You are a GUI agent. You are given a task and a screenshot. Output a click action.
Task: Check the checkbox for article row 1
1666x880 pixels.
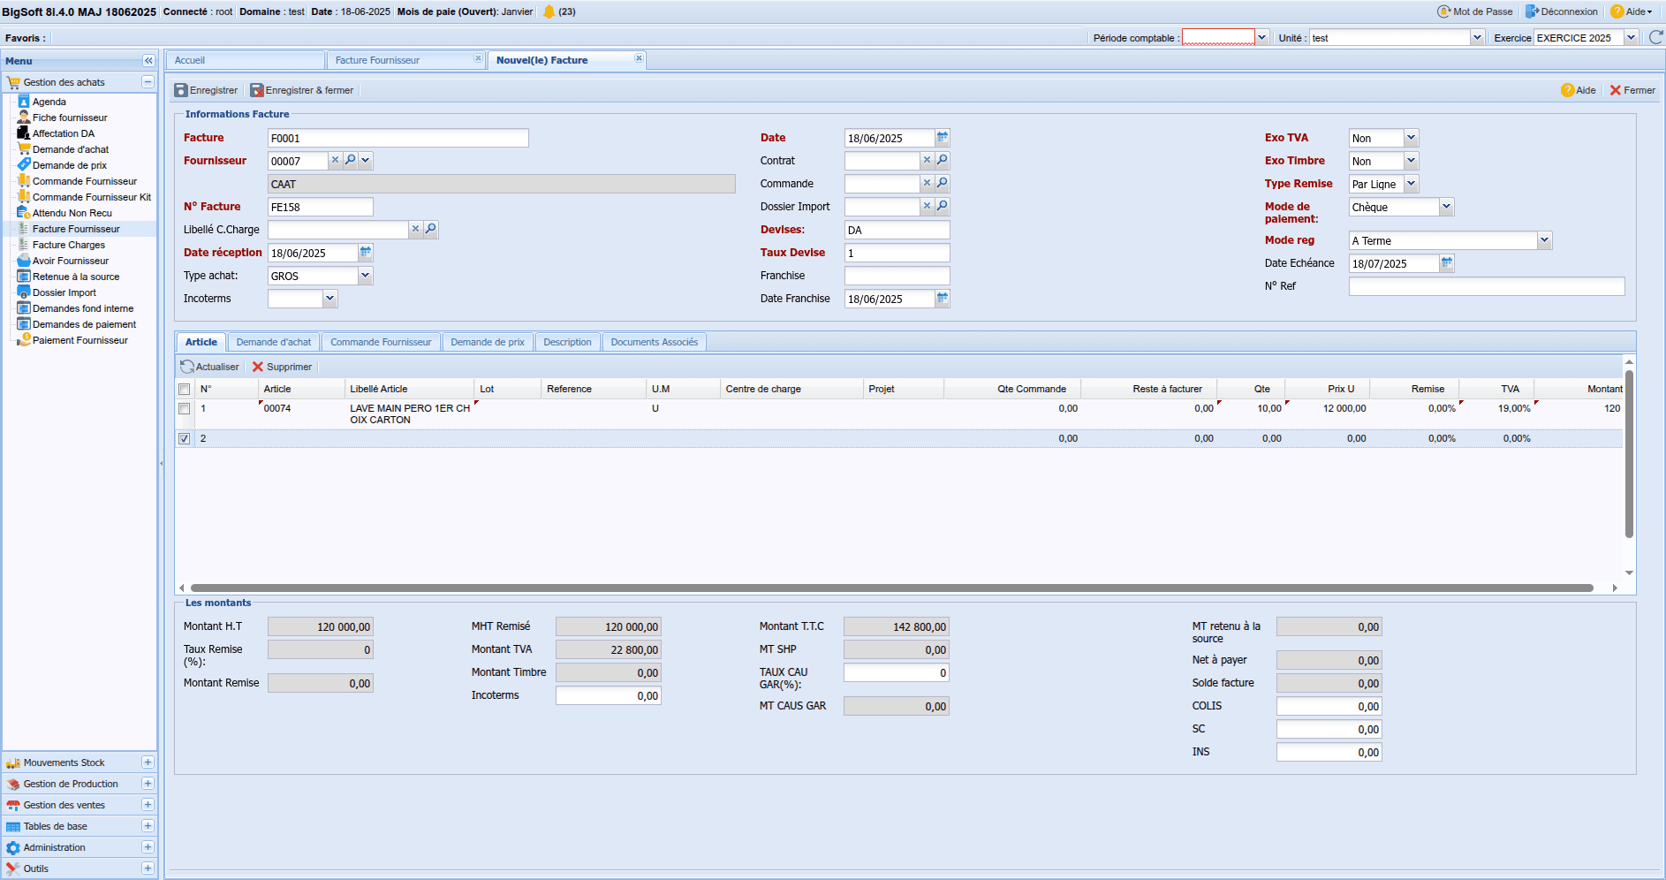click(185, 409)
